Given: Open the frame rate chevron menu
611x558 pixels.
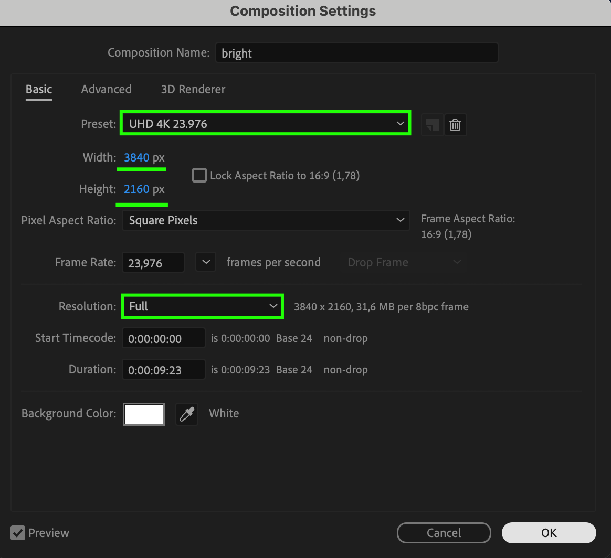Looking at the screenshot, I should click(x=206, y=262).
